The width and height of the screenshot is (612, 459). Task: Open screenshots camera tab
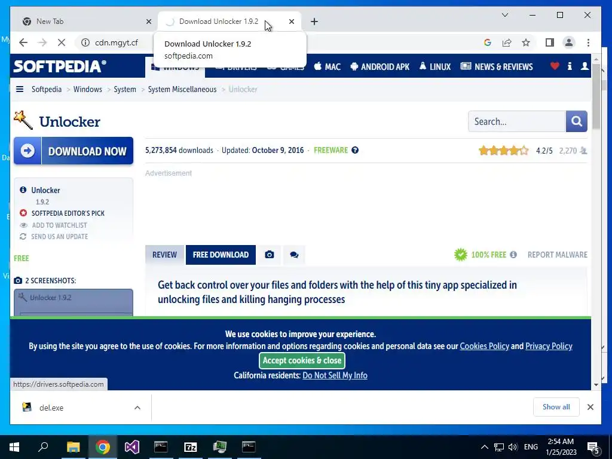[270, 255]
